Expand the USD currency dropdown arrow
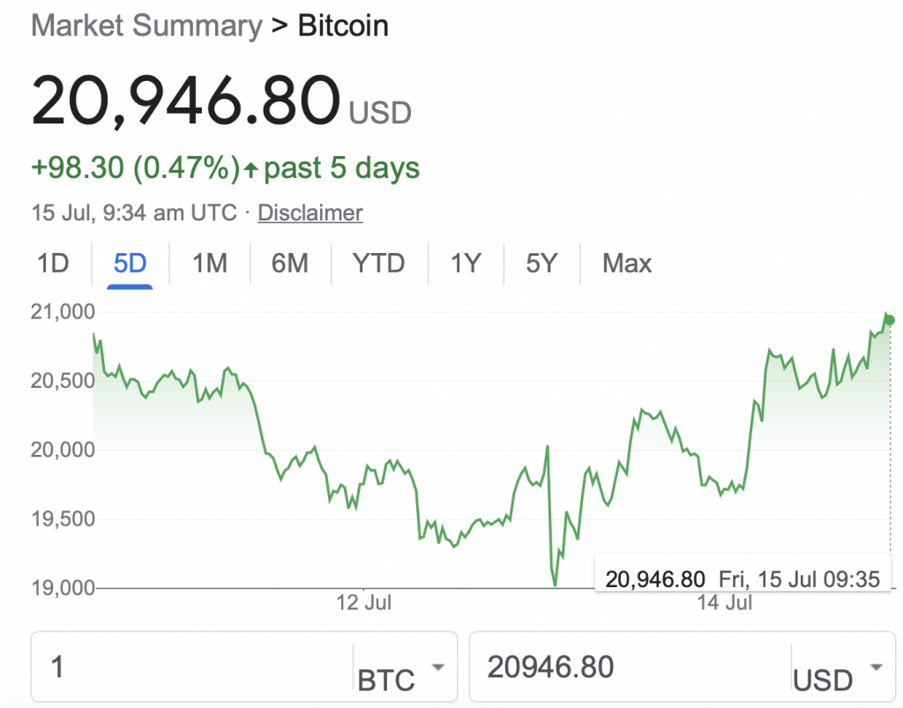 (877, 667)
